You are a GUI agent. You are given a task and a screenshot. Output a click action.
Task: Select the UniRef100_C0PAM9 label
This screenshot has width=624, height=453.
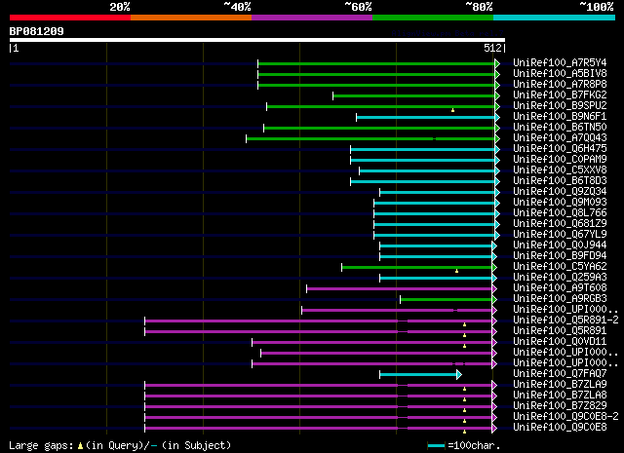560,160
